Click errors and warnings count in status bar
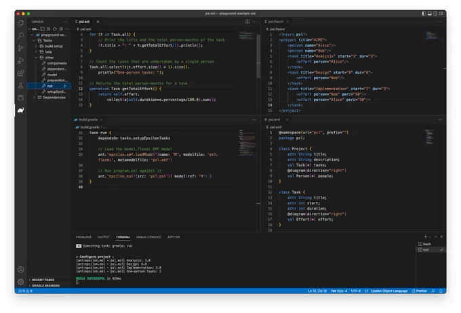Screen dimensions: 461x313 pyautogui.click(x=25, y=291)
